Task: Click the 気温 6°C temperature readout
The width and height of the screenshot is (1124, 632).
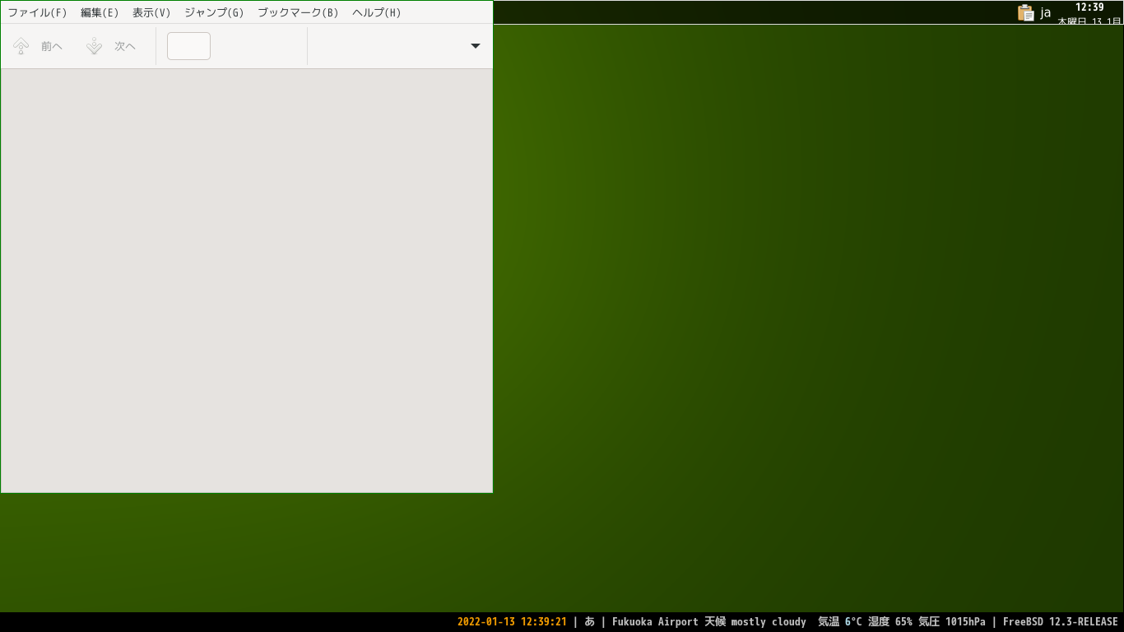Action: click(x=840, y=622)
